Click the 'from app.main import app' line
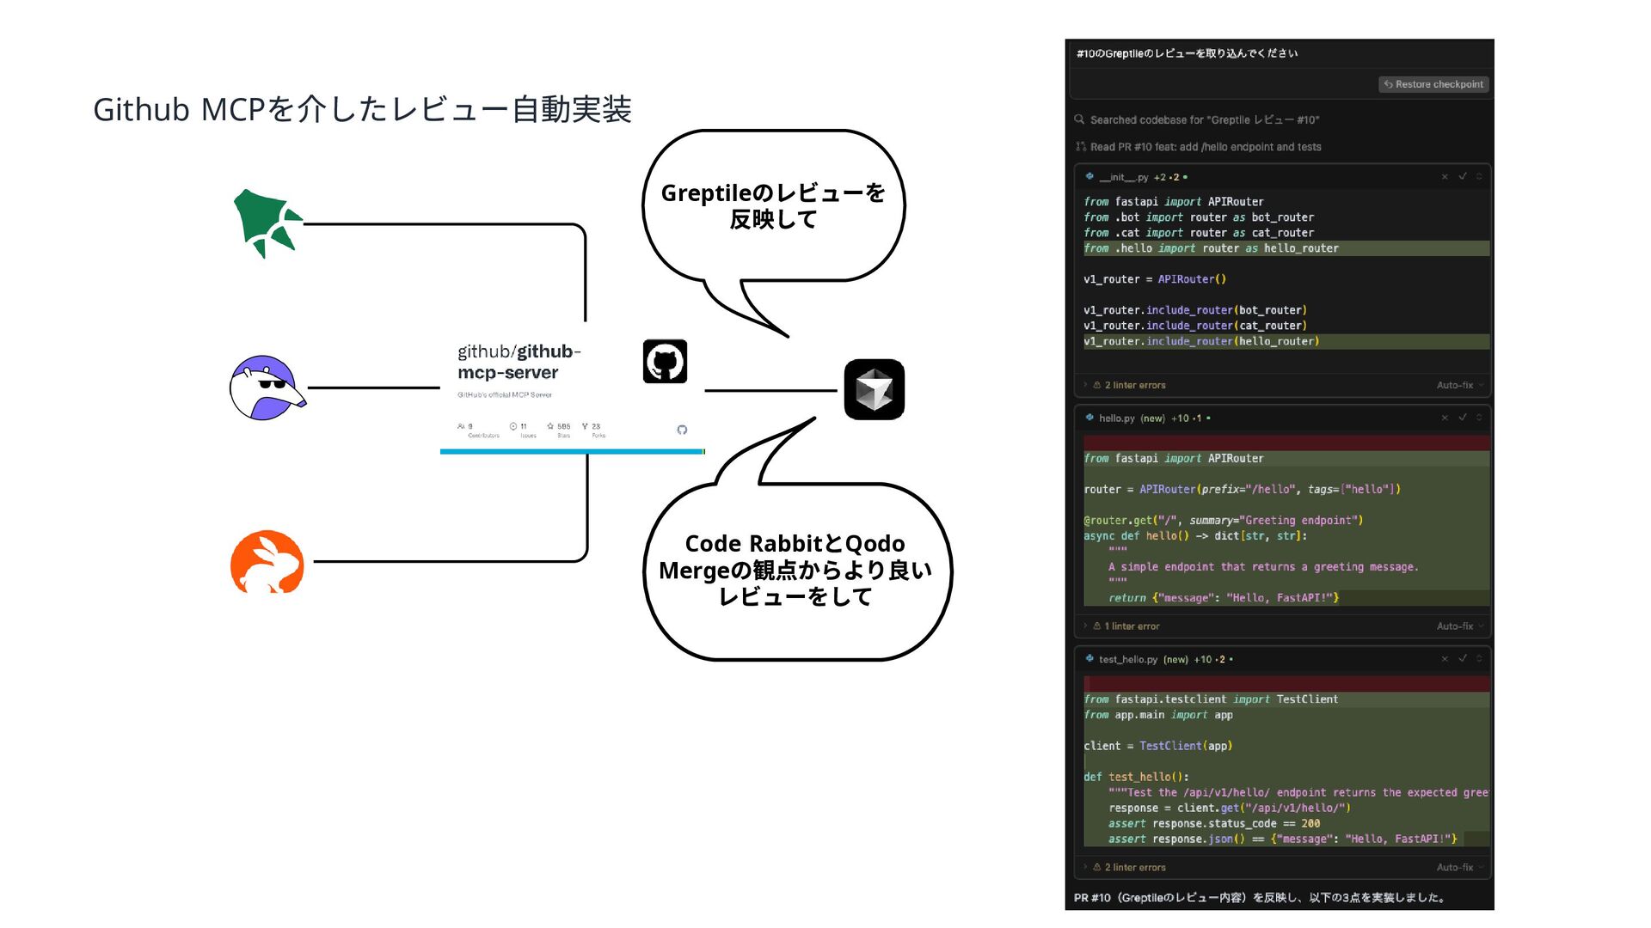This screenshot has width=1651, height=928. (1158, 715)
